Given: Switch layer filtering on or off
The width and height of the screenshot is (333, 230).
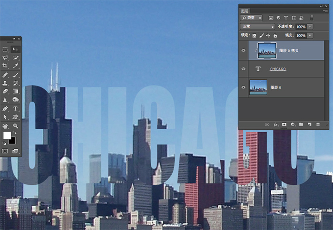Looking at the screenshot, I should click(x=312, y=18).
